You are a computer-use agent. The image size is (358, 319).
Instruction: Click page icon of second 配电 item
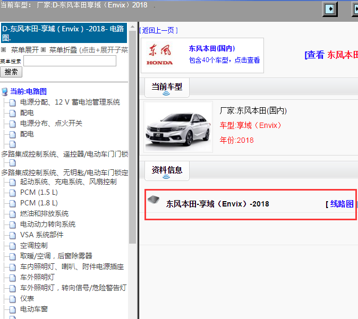[13, 134]
